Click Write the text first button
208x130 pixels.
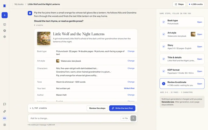tap(122, 108)
